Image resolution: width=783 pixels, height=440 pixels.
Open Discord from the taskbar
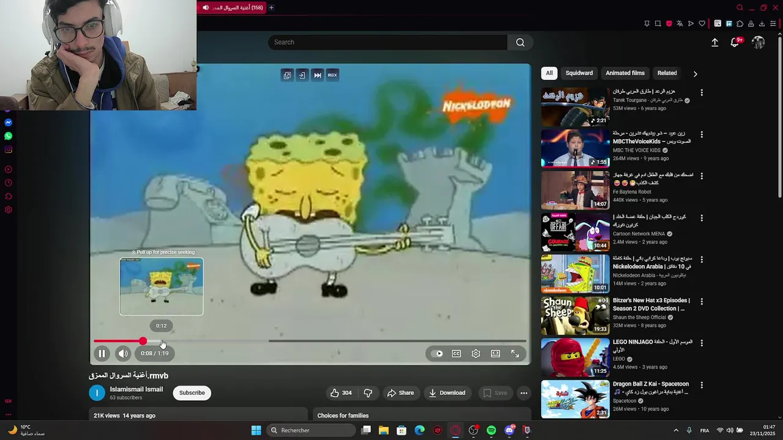click(510, 430)
